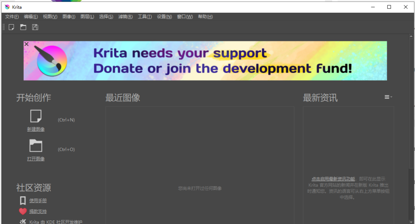Image resolution: width=415 pixels, height=224 pixels.
Task: Click the bookmark icon beside 使用手册
Action: coord(23,200)
